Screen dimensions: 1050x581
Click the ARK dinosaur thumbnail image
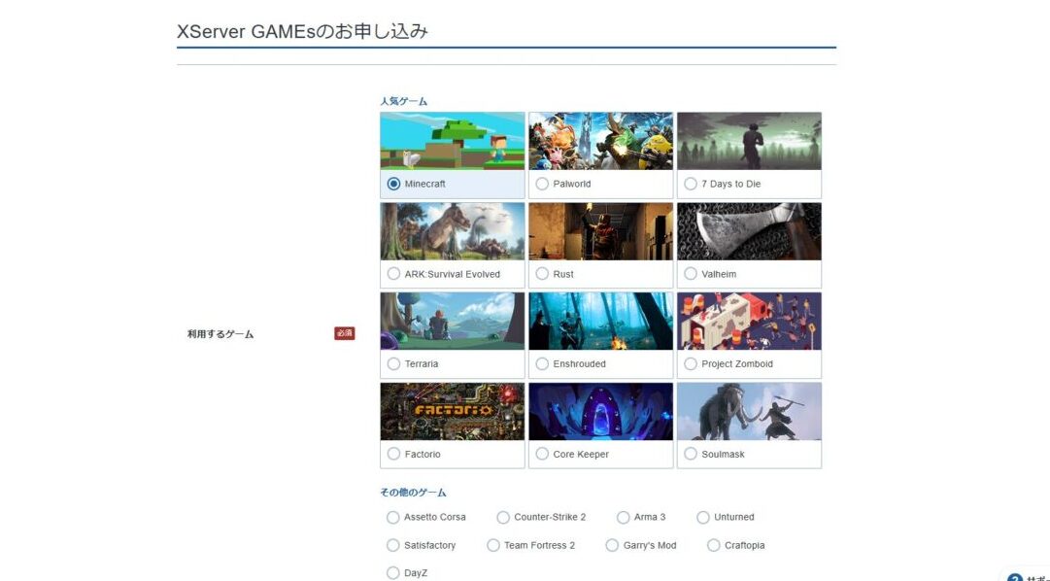[x=453, y=231]
